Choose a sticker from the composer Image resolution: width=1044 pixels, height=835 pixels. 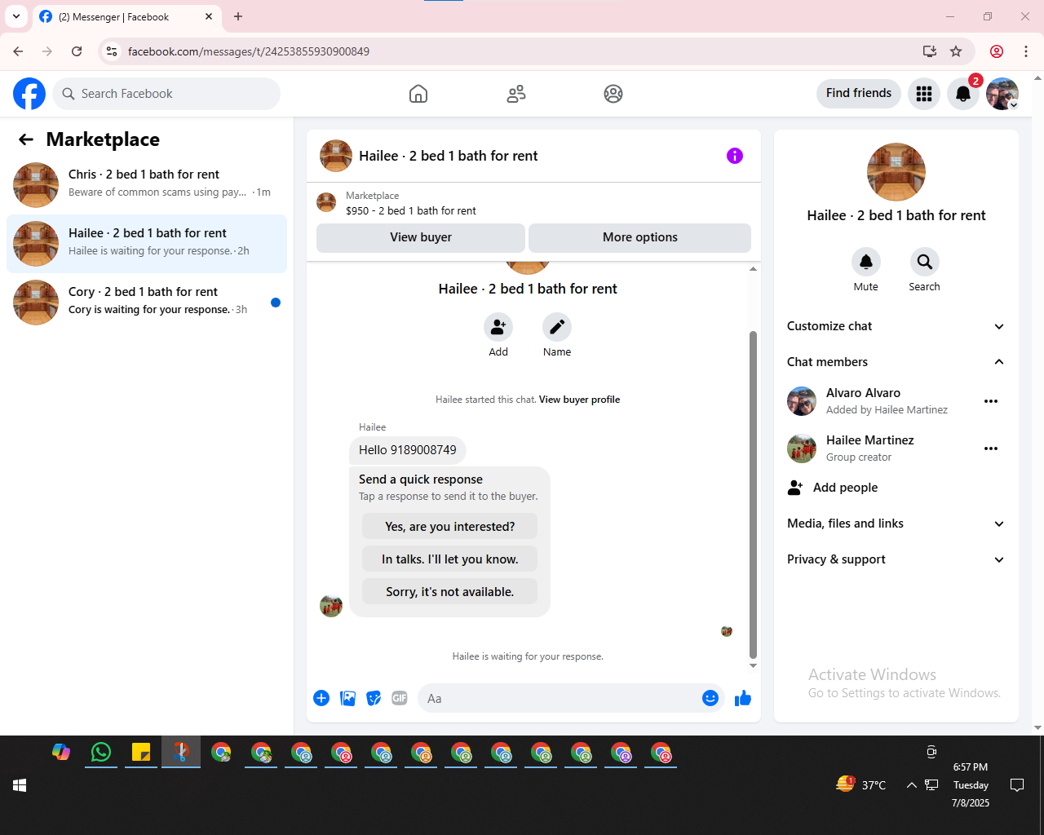point(374,698)
